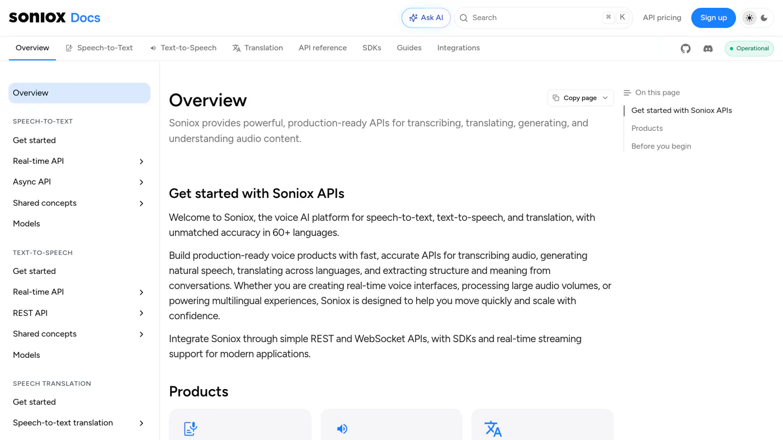The image size is (783, 440).
Task: Open Models under Speech-to-Text section
Action: point(79,224)
